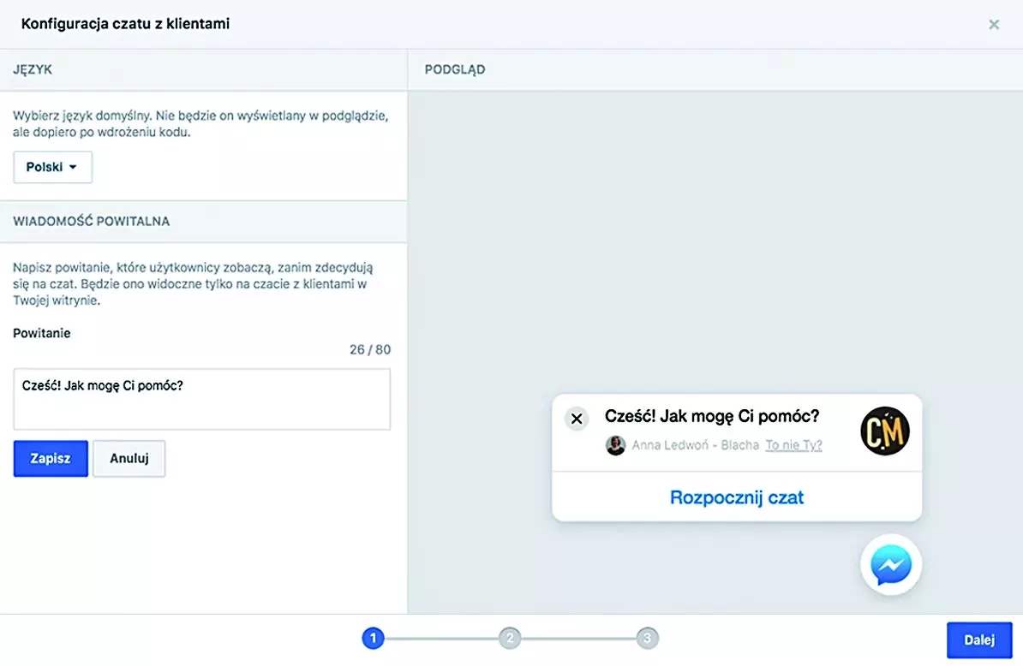The height and width of the screenshot is (666, 1023).
Task: Close the chat configuration dialog
Action: pos(994,25)
